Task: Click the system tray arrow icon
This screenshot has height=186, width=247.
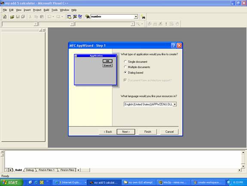Action: (x=229, y=183)
